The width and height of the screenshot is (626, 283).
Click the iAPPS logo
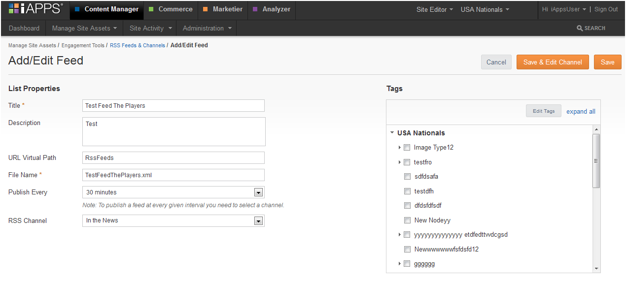pos(35,9)
